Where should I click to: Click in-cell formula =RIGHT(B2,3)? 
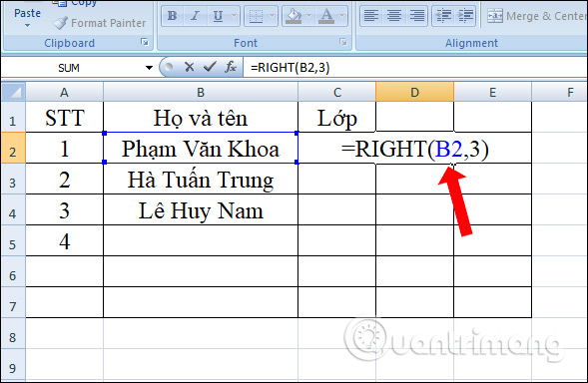click(414, 149)
